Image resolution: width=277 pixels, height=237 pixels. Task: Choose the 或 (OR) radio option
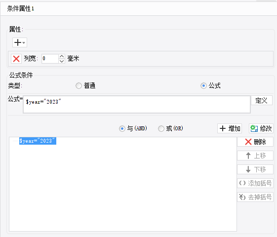(161, 128)
